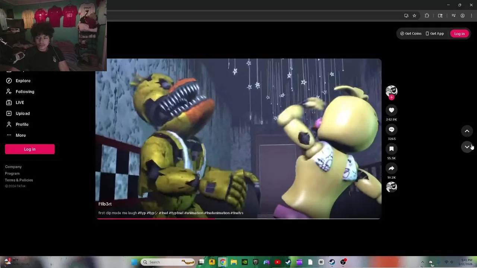Open the #fypfnaf hashtag
Image resolution: width=477 pixels, height=268 pixels.
(176, 213)
